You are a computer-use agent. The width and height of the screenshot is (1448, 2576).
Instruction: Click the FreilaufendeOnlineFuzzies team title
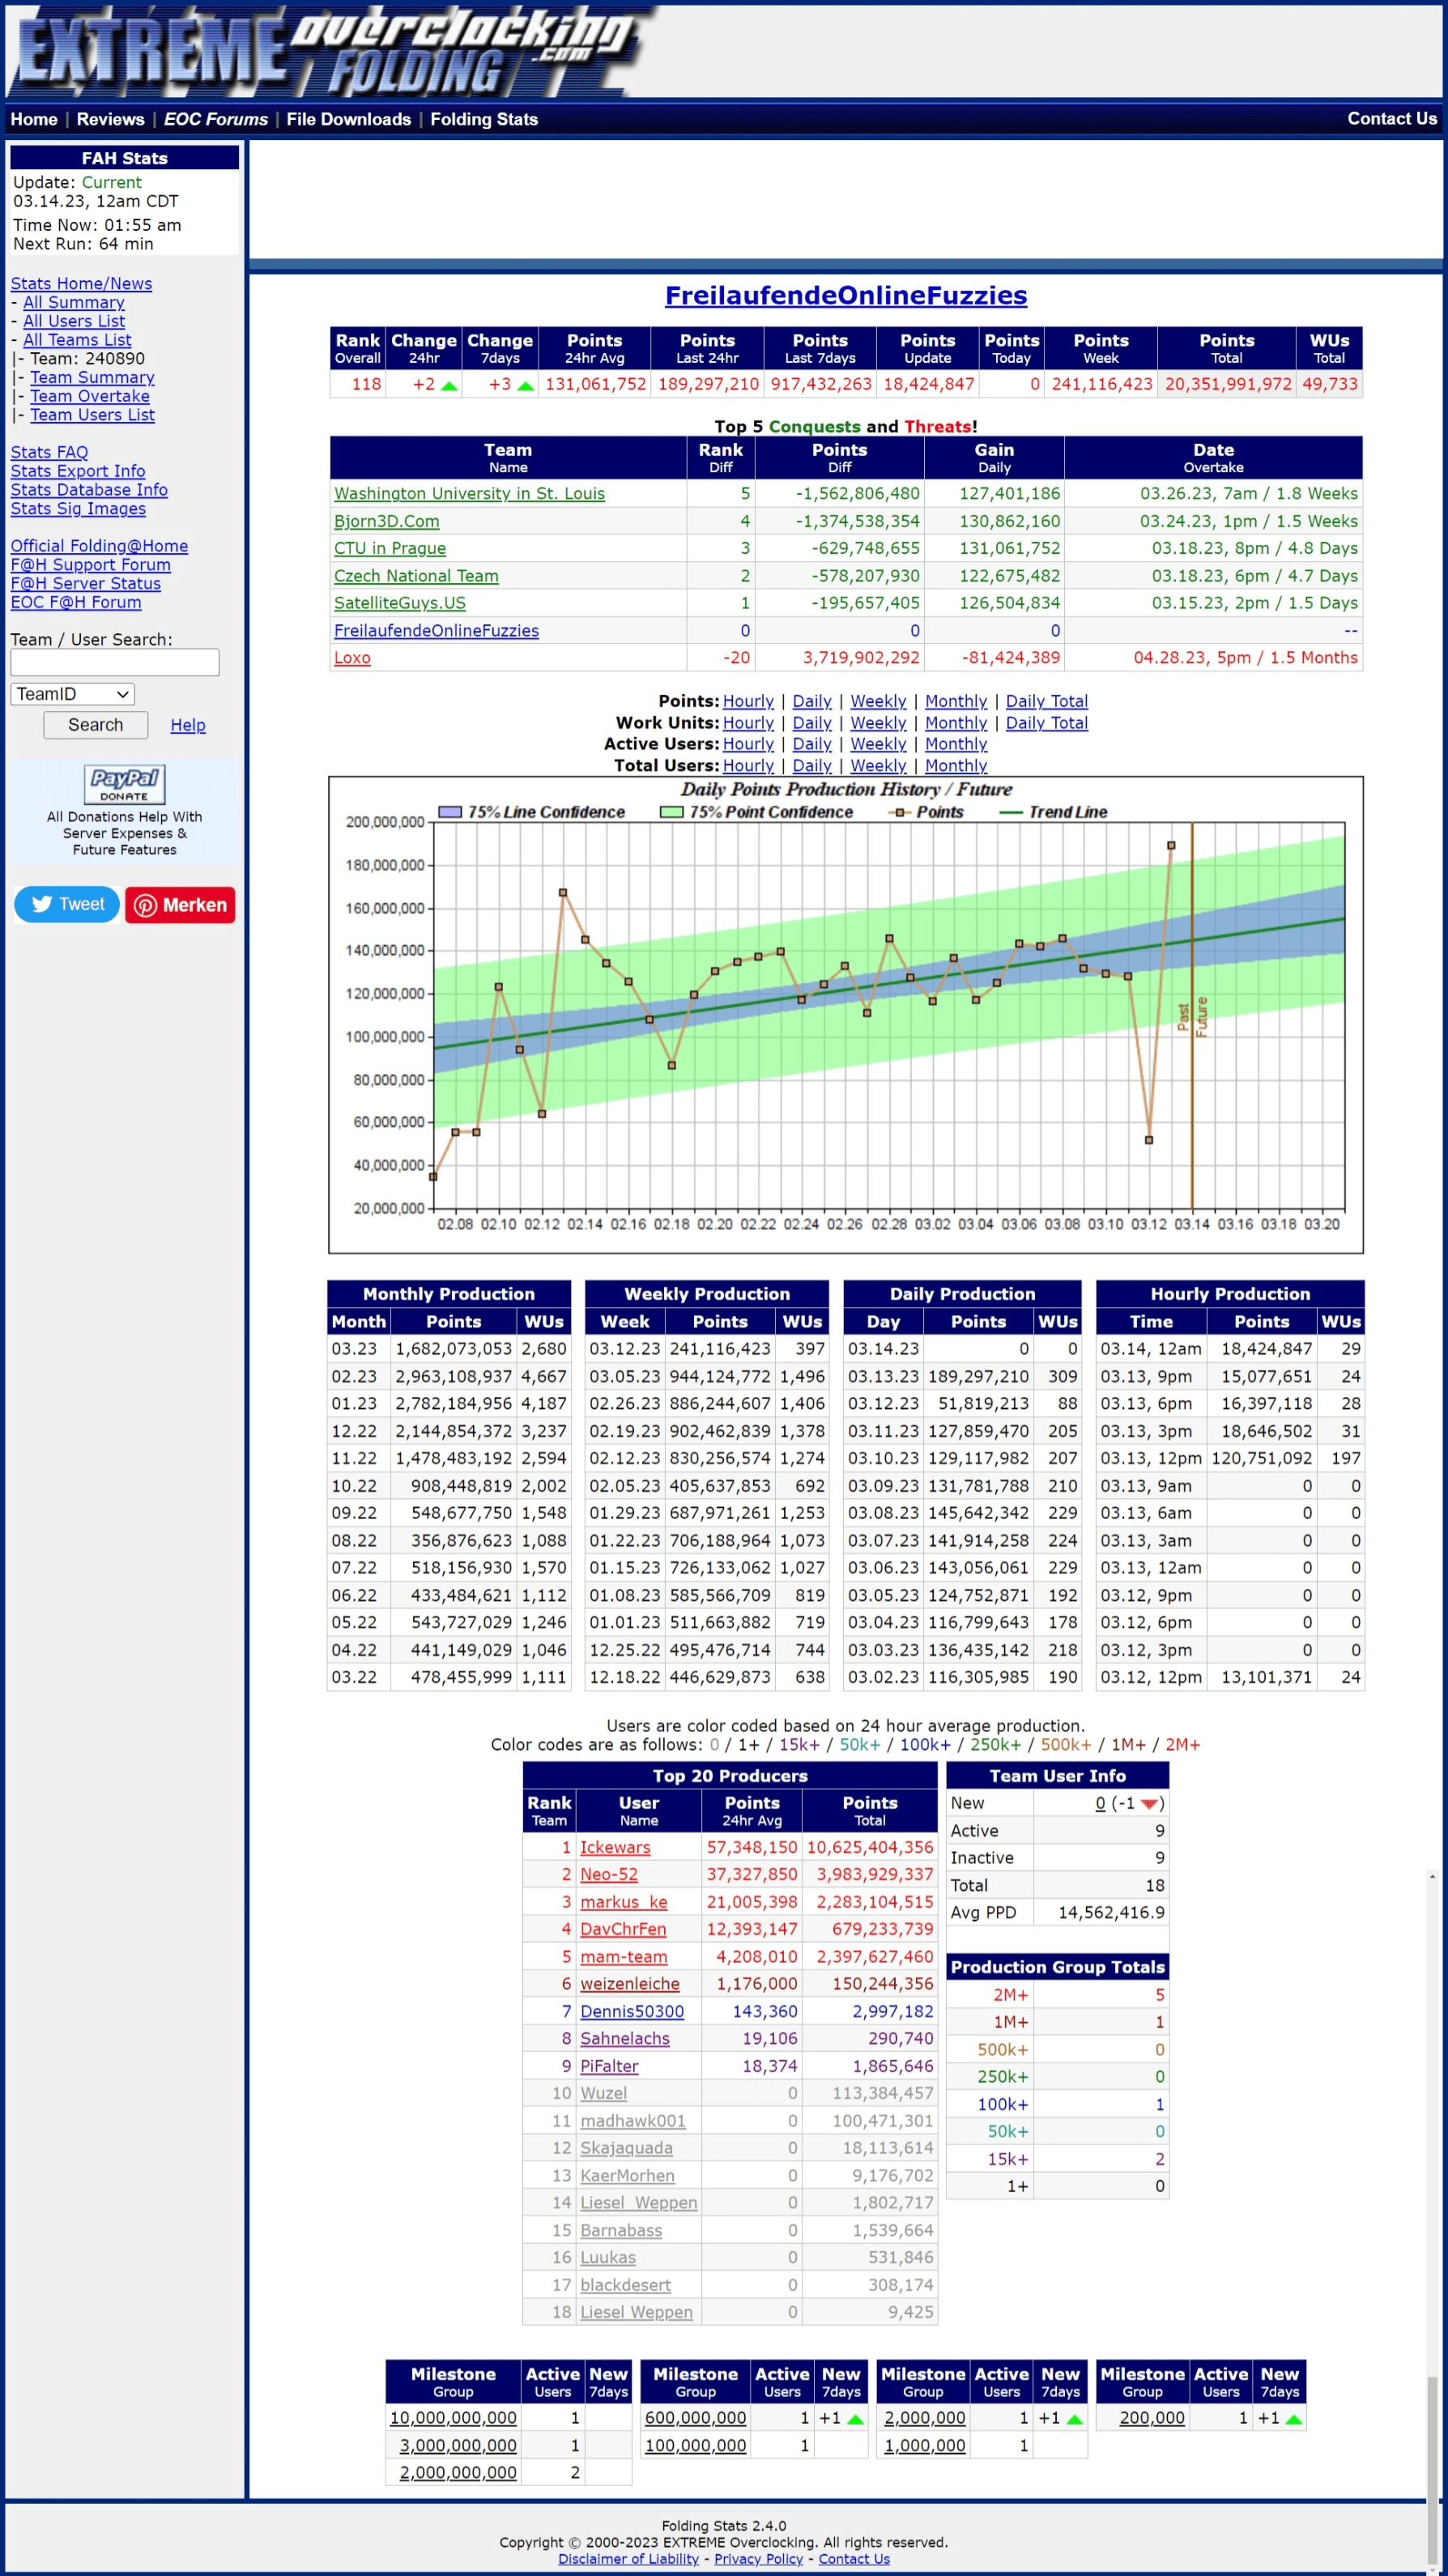(846, 296)
